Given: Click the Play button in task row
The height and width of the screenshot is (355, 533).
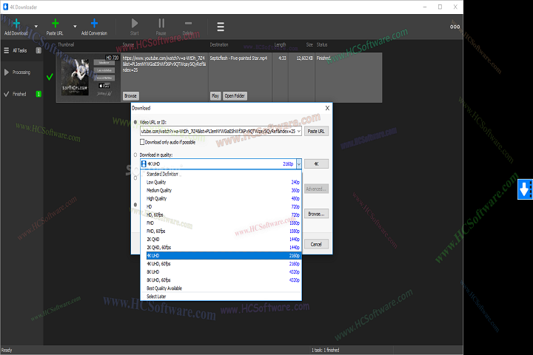Looking at the screenshot, I should point(215,96).
